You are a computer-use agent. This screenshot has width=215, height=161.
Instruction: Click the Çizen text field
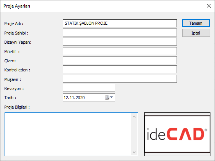pyautogui.click(x=120, y=60)
